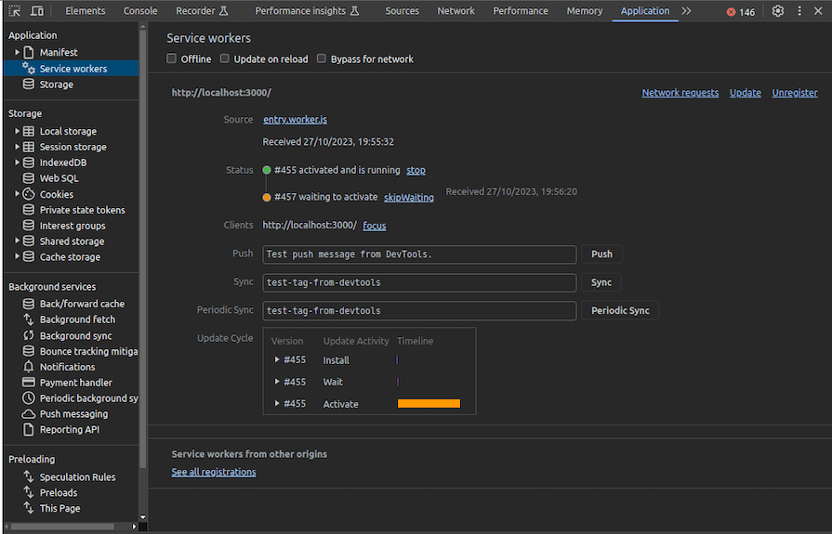Click the red error count badge
Screen dimensions: 832x534
[741, 12]
